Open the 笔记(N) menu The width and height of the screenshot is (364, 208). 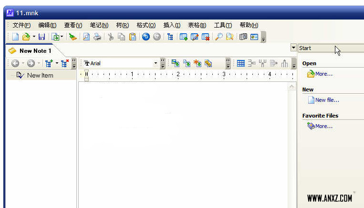pyautogui.click(x=99, y=25)
